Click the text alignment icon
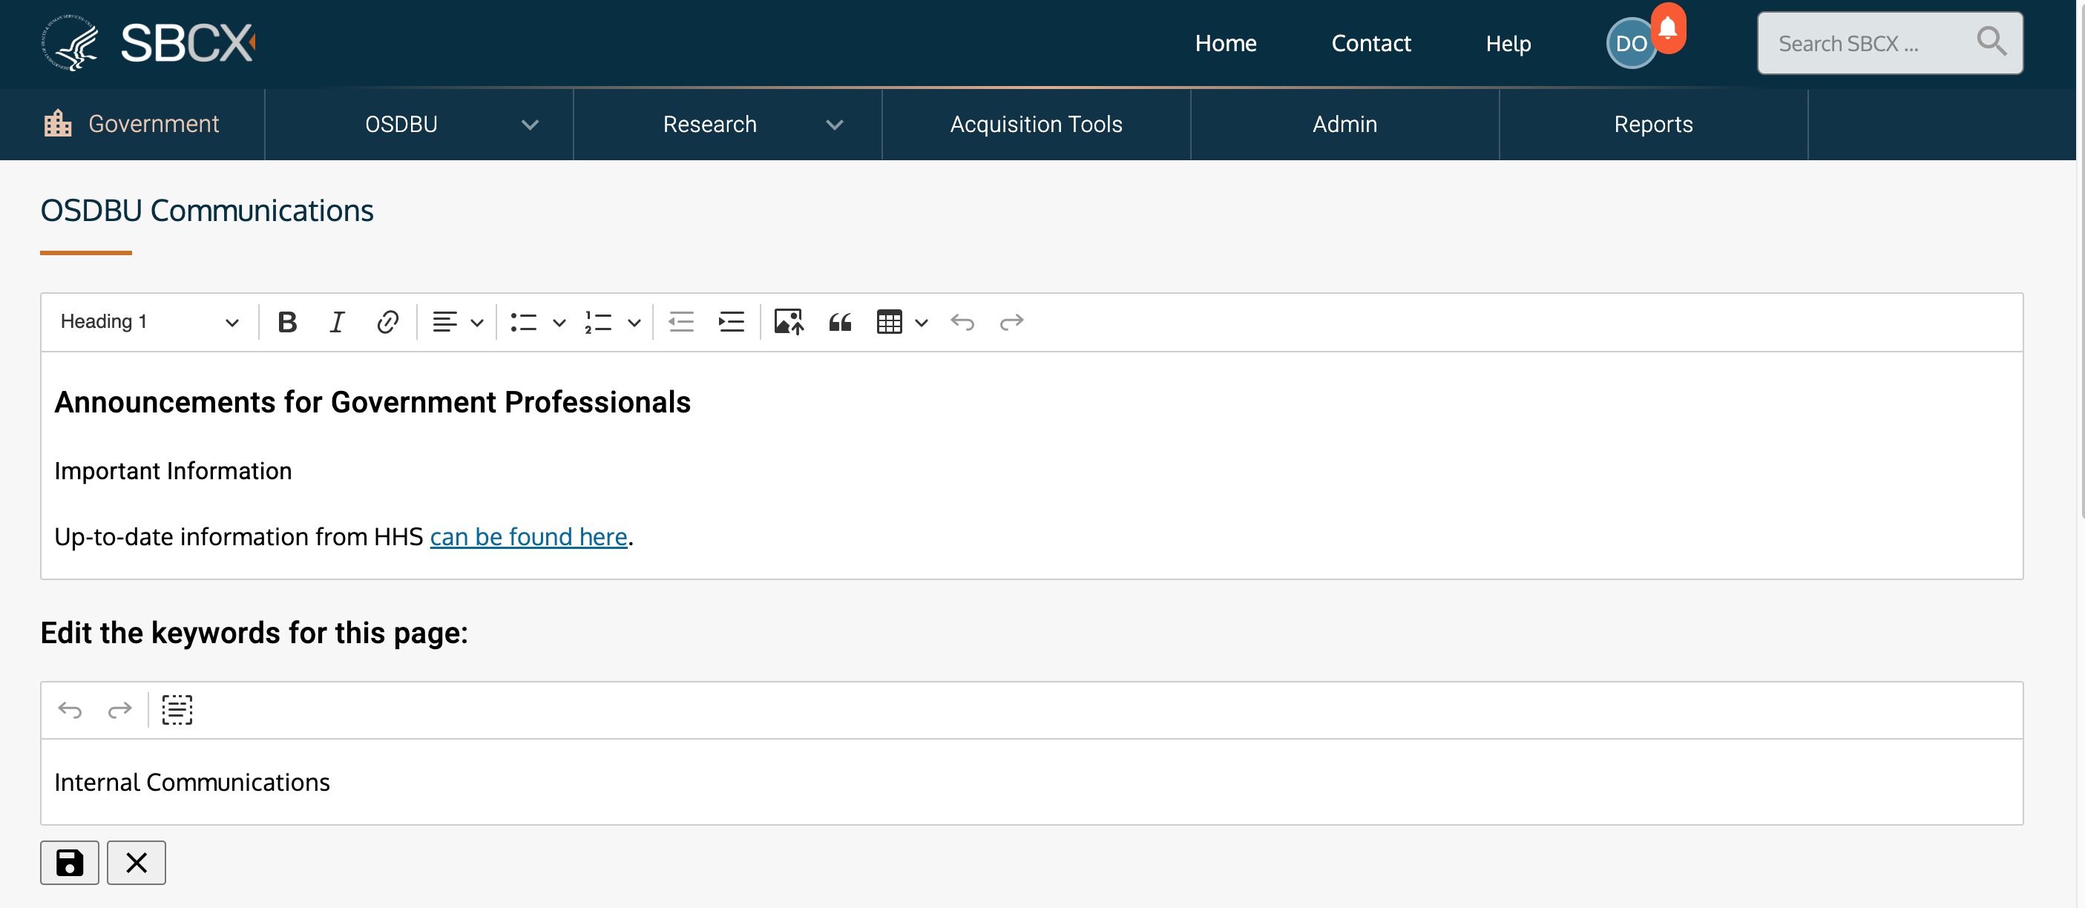 [444, 322]
